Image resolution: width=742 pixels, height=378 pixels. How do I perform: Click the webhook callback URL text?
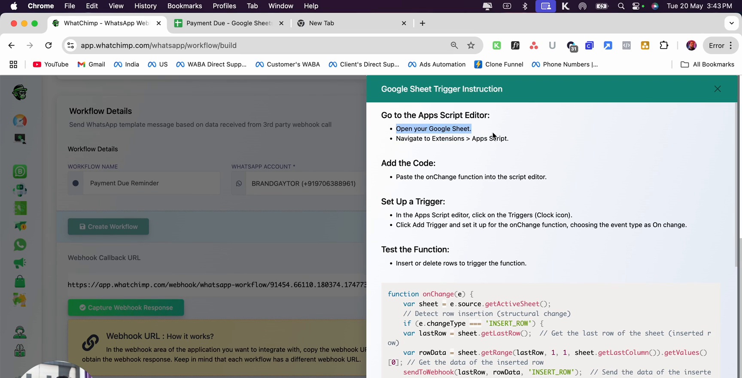[217, 285]
